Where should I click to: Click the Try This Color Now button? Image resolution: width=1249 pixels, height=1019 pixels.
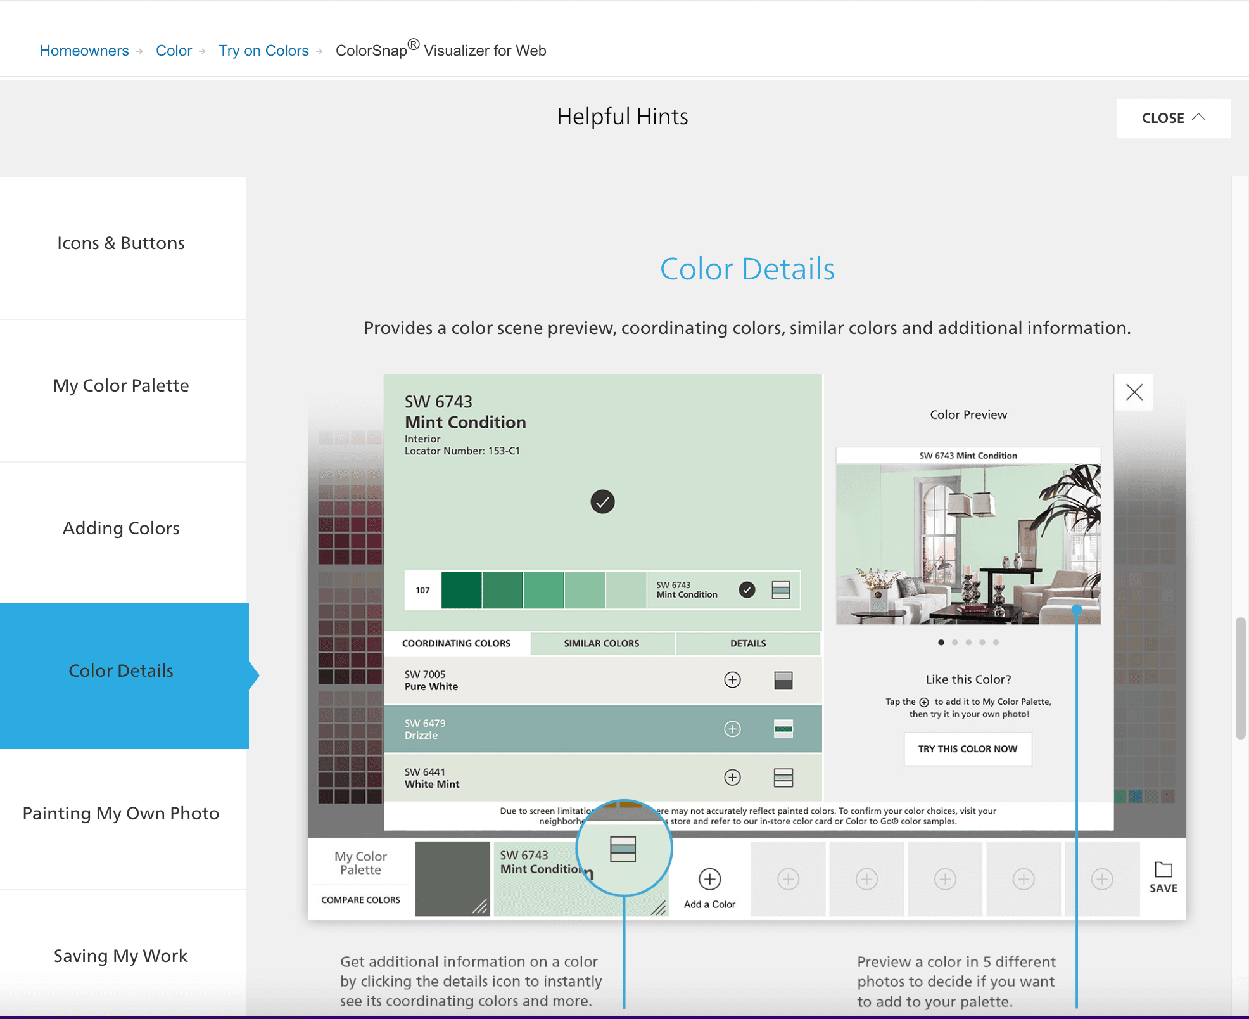click(x=967, y=749)
